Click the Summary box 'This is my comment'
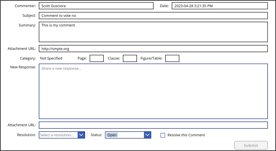This screenshot has height=151, width=276. [153, 32]
